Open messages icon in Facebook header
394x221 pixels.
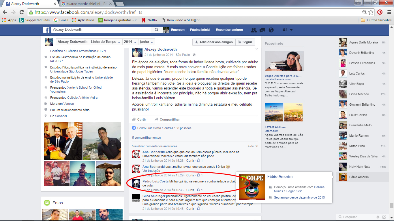[262, 30]
